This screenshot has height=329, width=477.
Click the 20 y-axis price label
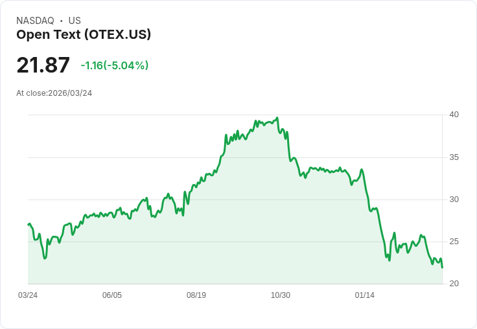coord(454,284)
